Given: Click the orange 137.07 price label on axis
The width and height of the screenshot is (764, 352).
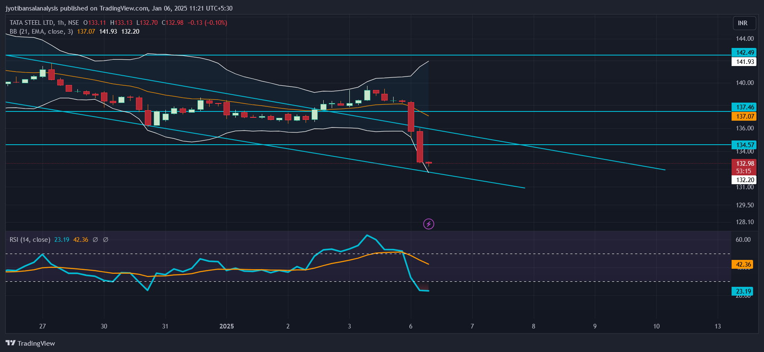Looking at the screenshot, I should (744, 116).
